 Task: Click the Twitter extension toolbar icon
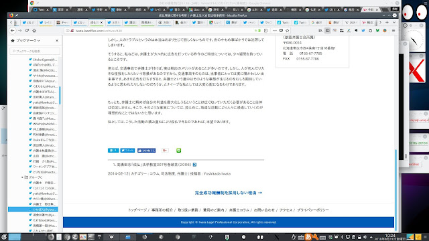[363, 31]
